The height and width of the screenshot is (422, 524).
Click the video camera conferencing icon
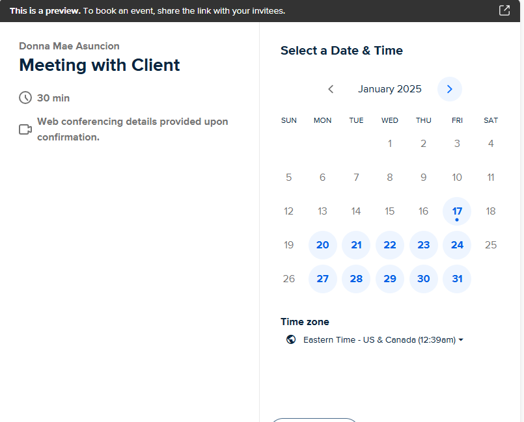point(25,129)
